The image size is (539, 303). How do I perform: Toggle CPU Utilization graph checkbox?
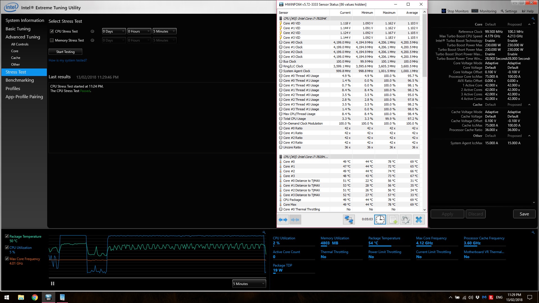pyautogui.click(x=7, y=247)
